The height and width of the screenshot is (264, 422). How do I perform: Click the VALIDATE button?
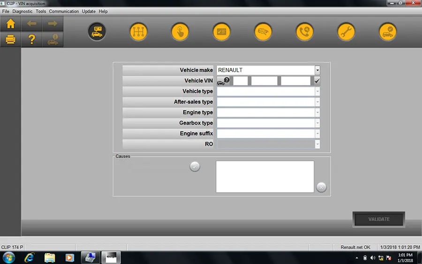(379, 219)
